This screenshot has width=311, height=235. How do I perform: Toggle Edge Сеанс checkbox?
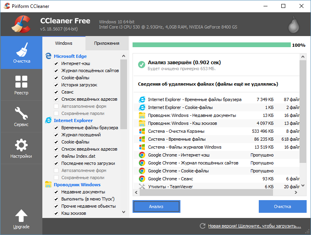click(x=56, y=92)
